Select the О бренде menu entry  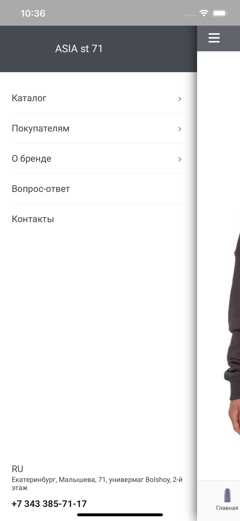tap(99, 159)
